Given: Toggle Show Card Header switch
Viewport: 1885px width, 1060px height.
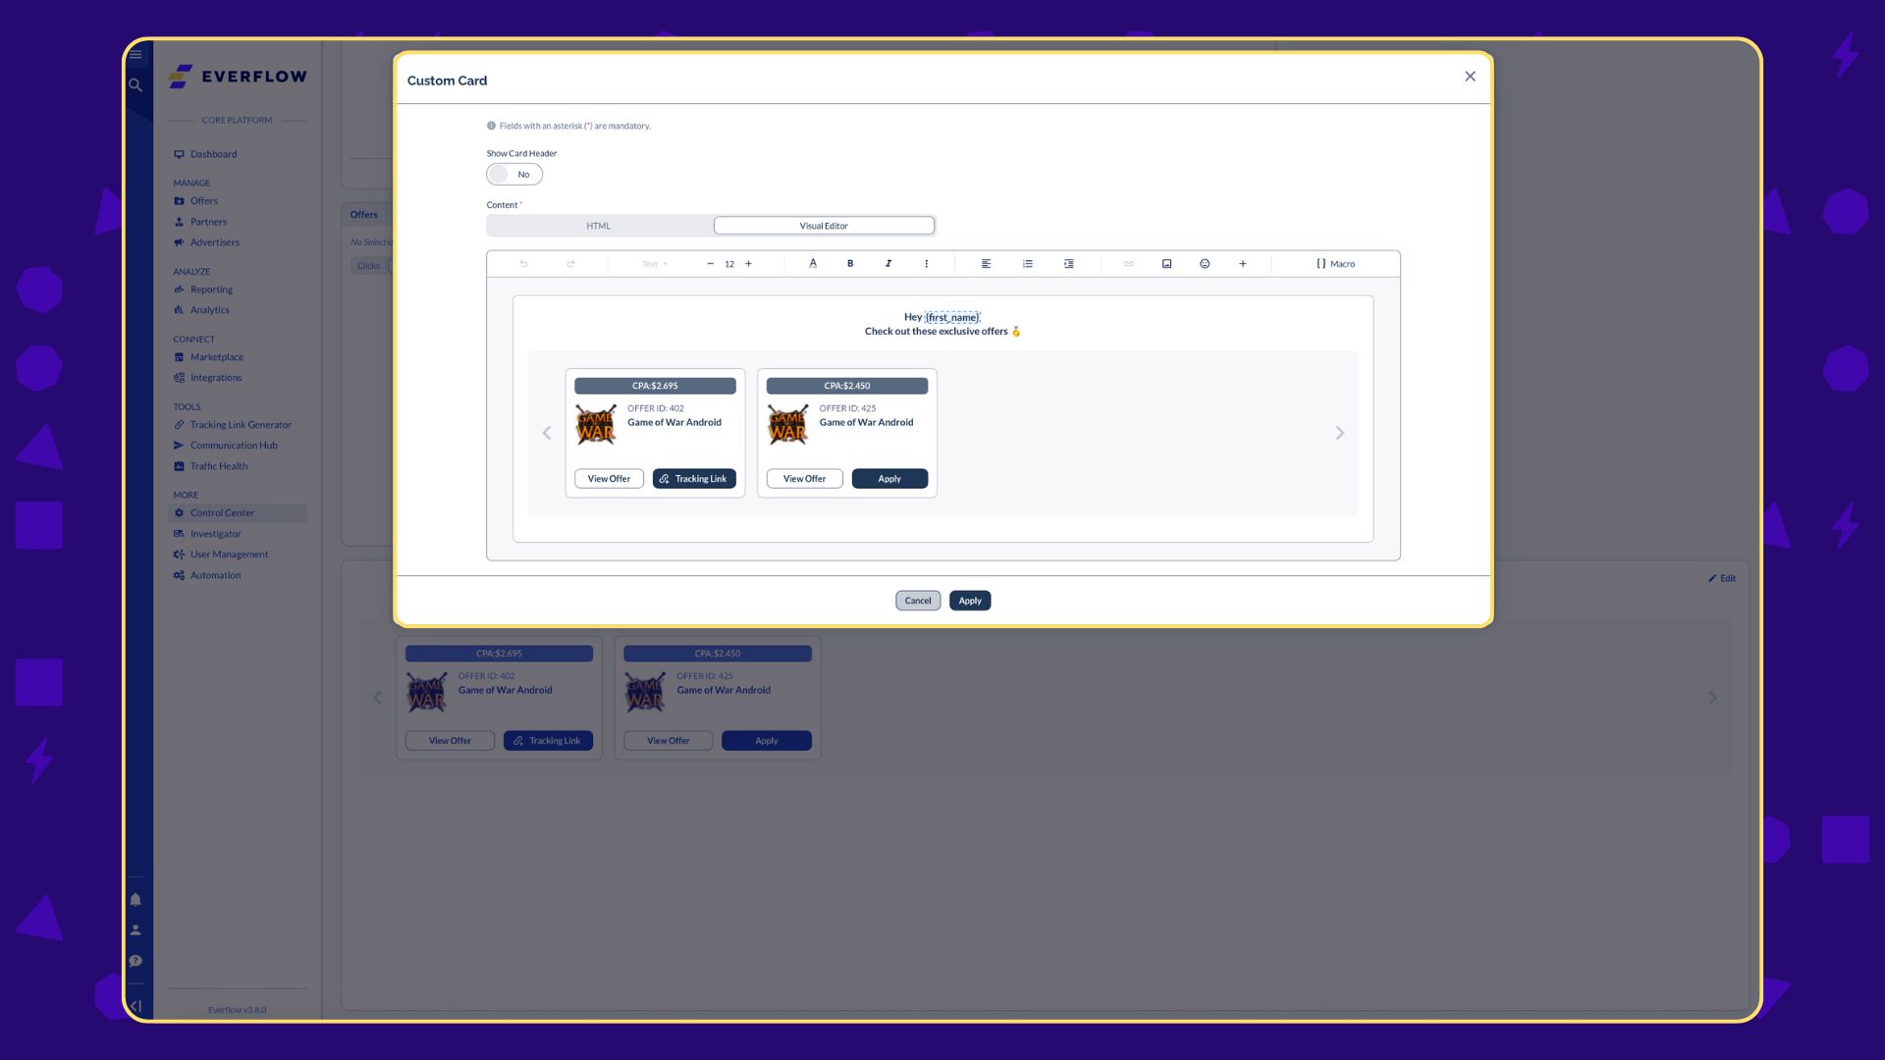Looking at the screenshot, I should (x=514, y=174).
